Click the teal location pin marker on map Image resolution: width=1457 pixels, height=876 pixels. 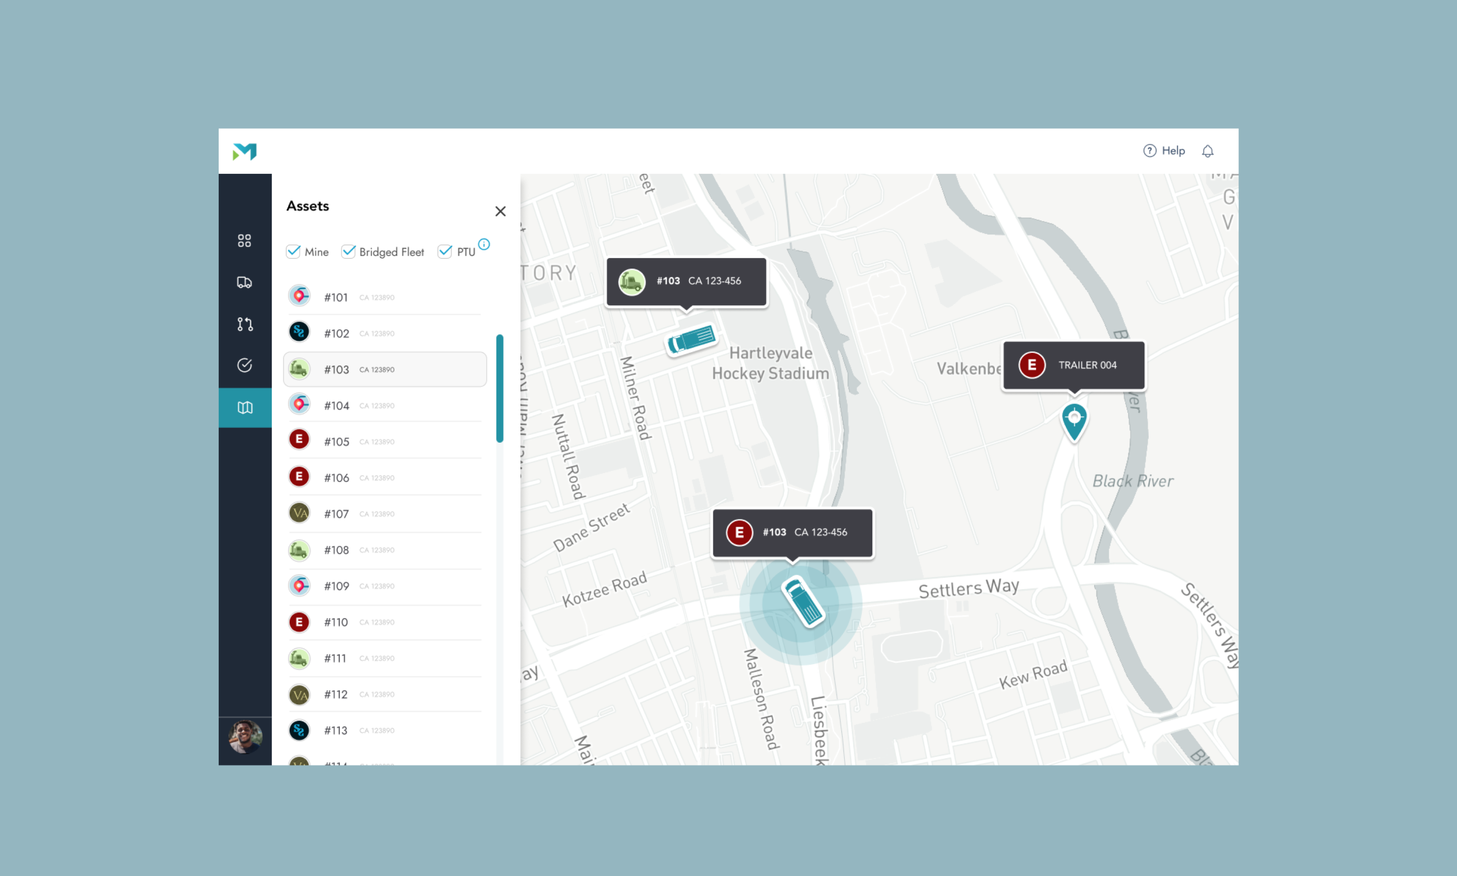pos(1073,420)
